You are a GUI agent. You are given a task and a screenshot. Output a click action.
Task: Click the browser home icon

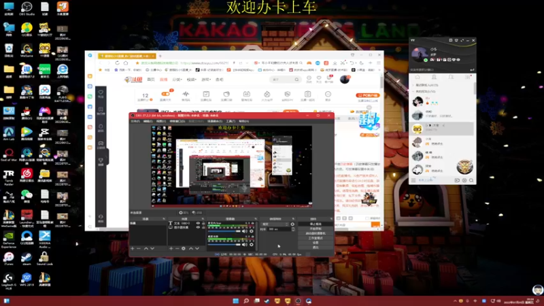coord(126,63)
